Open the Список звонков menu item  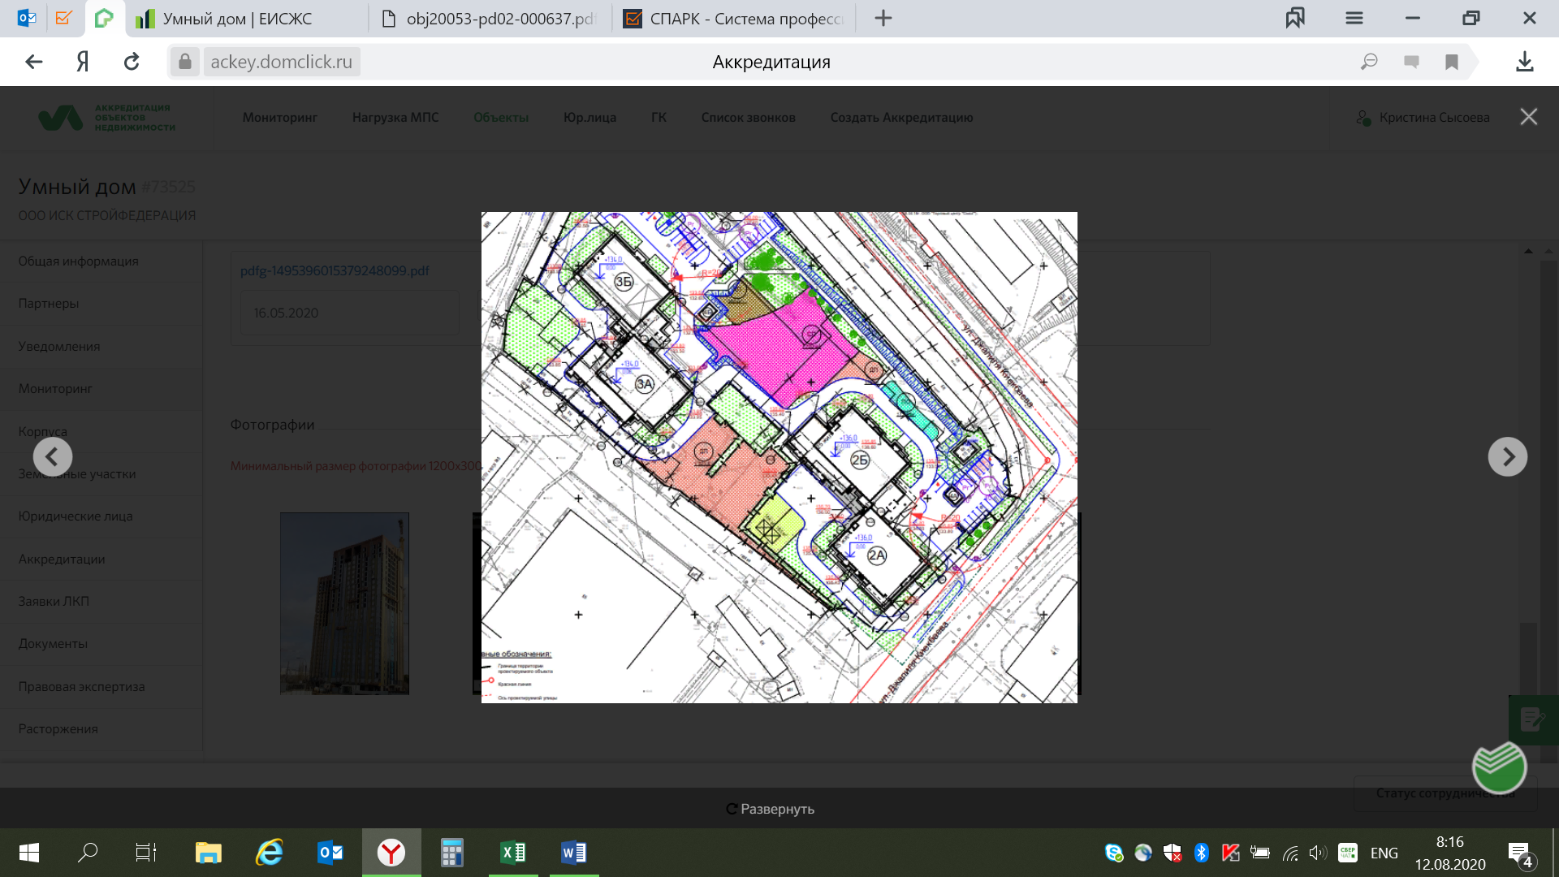749,117
